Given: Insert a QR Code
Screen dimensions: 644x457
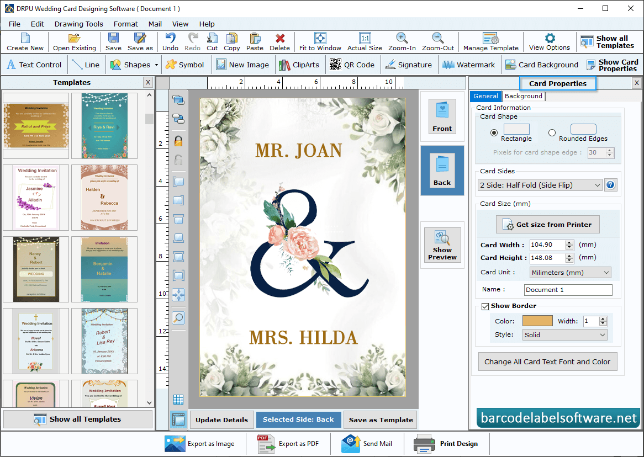Looking at the screenshot, I should (x=352, y=65).
